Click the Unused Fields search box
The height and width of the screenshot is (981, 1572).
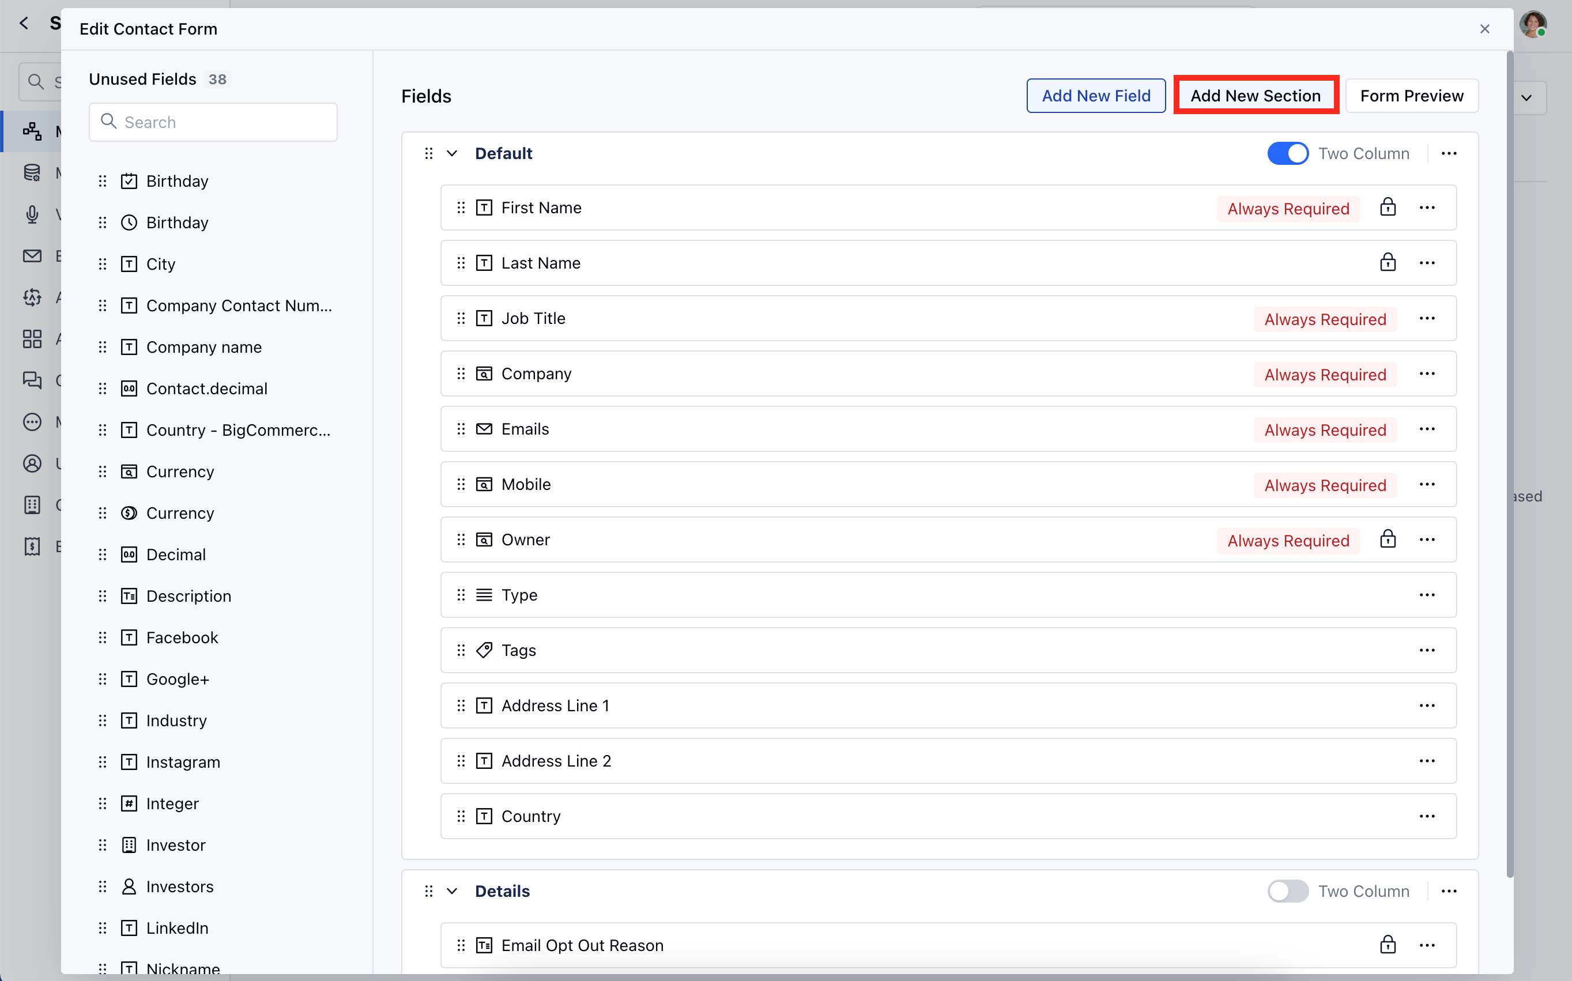(213, 123)
